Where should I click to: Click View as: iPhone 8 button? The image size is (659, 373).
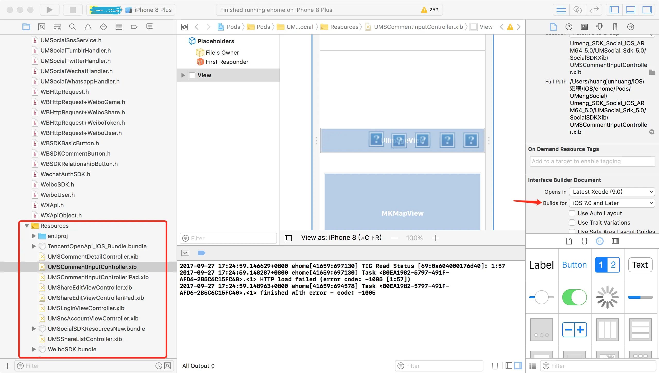coord(341,238)
